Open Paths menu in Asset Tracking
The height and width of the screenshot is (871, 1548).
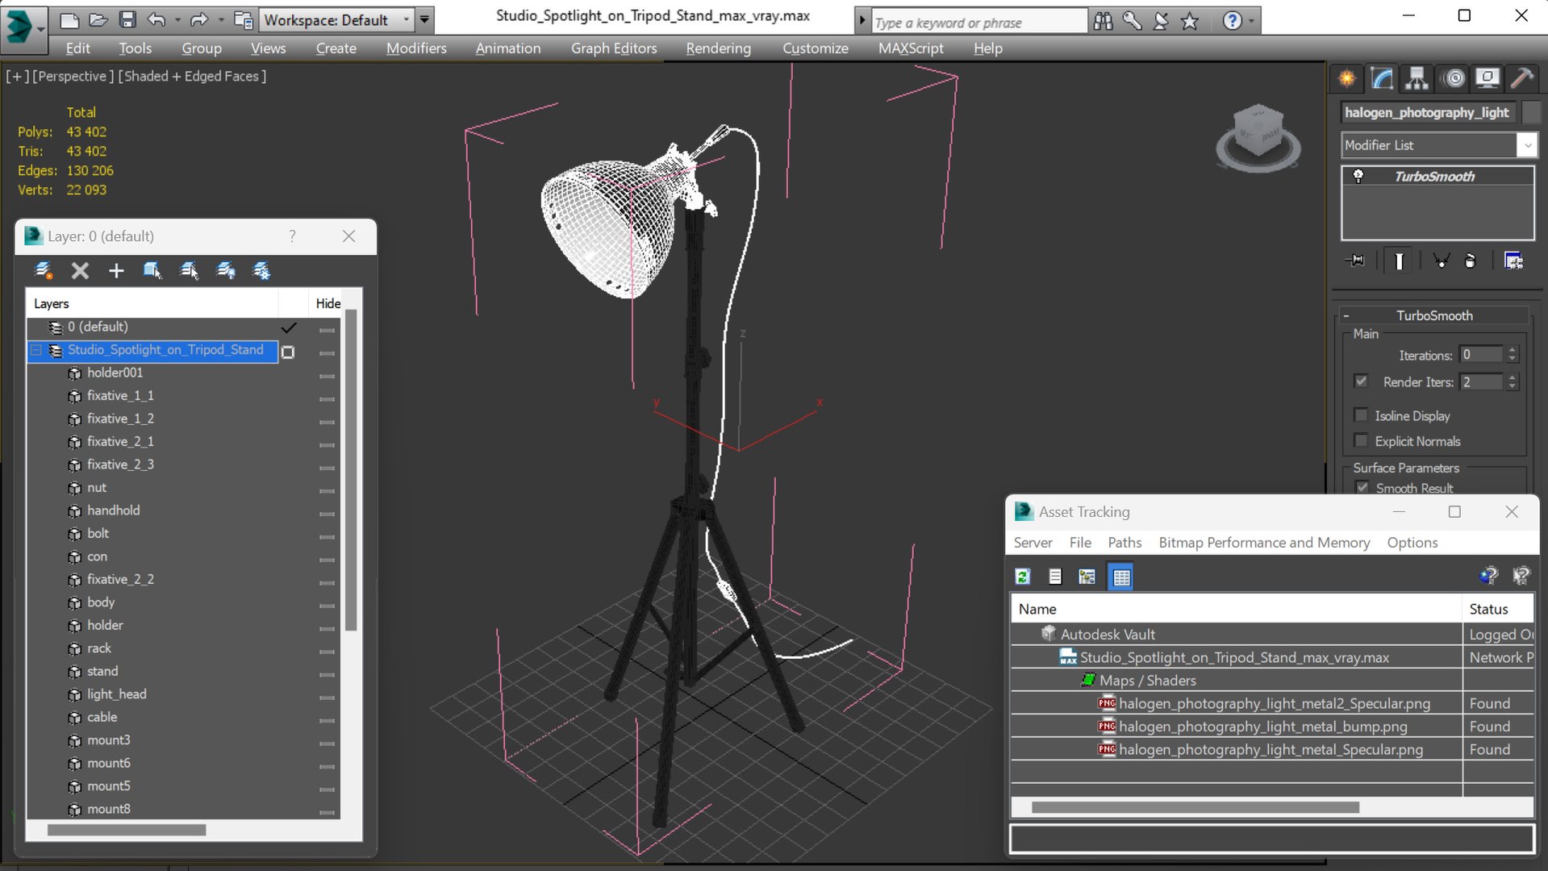click(1124, 543)
